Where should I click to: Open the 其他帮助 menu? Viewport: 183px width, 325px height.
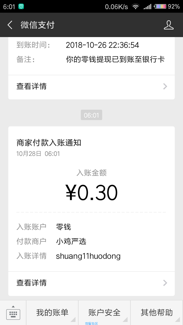coord(157,313)
